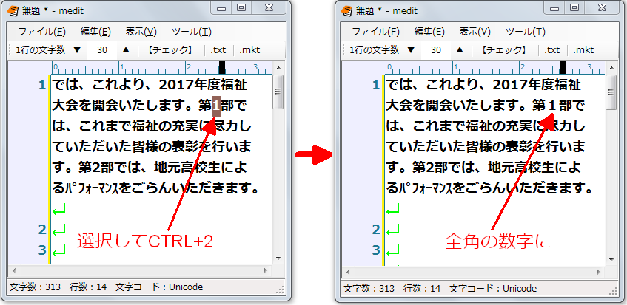Click the 30 value field in right window
Image resolution: width=627 pixels, height=305 pixels.
(x=436, y=50)
